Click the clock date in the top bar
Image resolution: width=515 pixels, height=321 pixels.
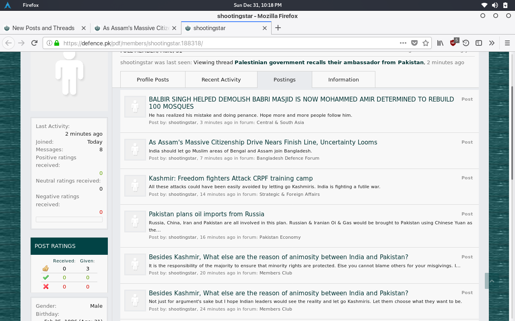pyautogui.click(x=257, y=5)
